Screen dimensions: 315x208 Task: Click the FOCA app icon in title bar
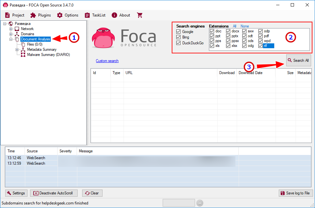[x=5, y=5]
